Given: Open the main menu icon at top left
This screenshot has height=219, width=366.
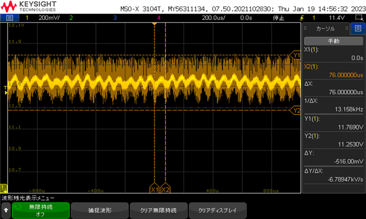Looking at the screenshot, I should (9, 18).
